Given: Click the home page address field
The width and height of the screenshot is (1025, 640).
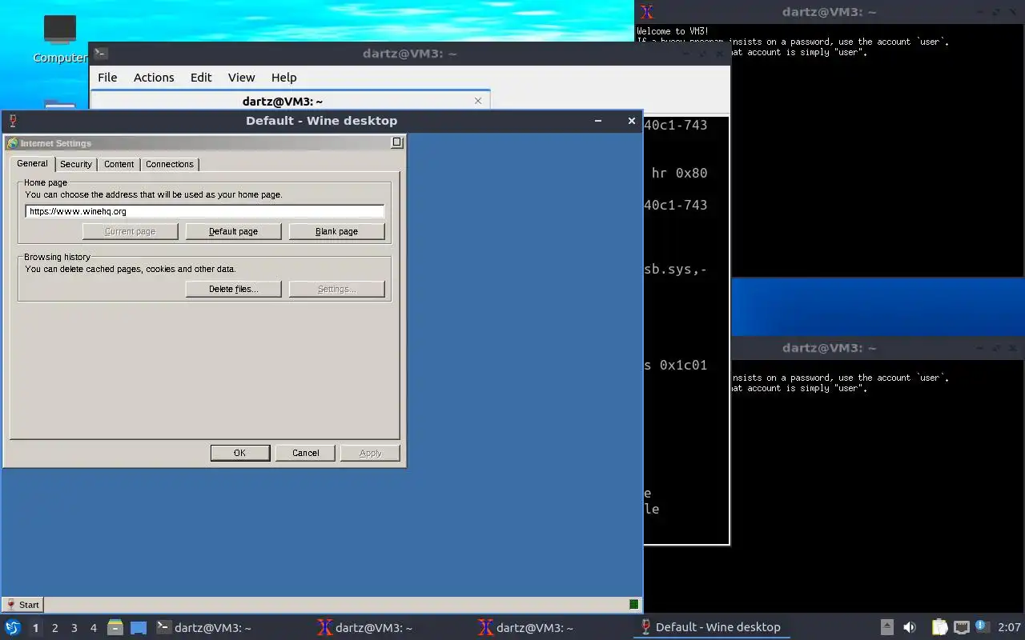Looking at the screenshot, I should 205,212.
